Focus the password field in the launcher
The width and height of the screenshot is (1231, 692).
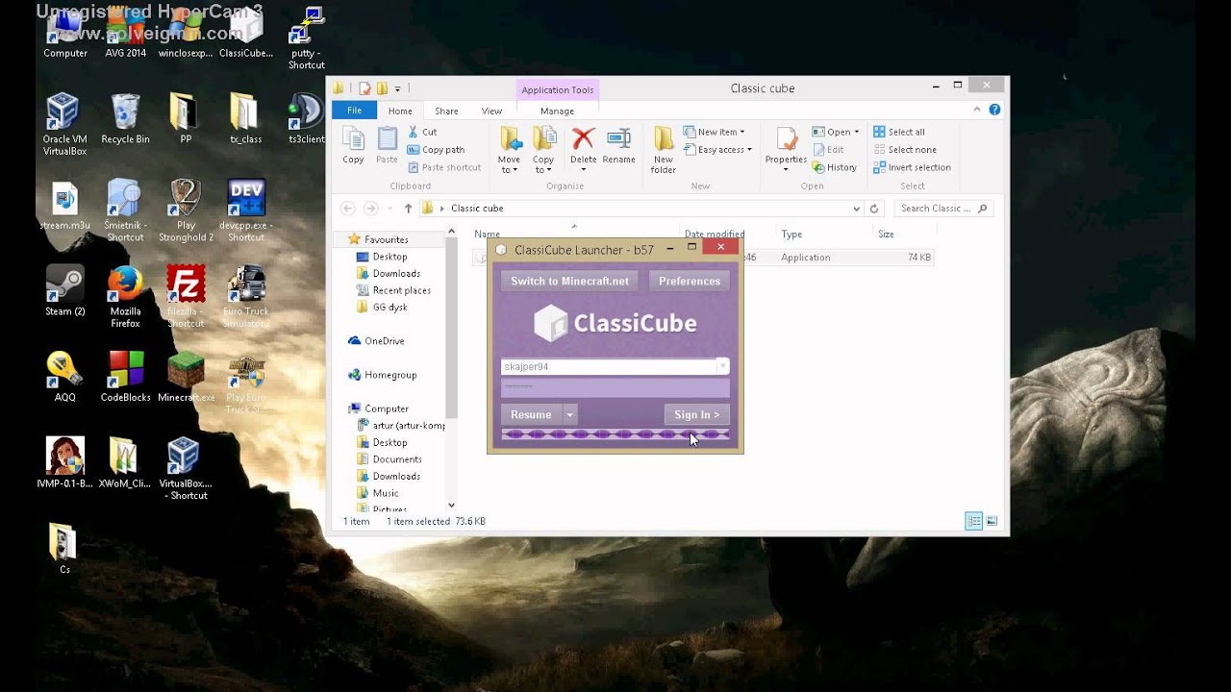[615, 387]
